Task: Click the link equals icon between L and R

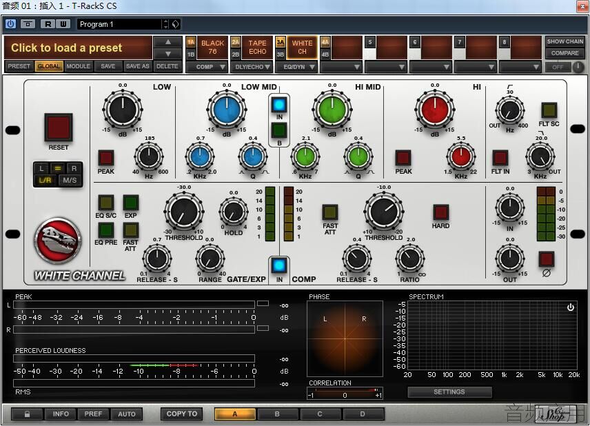Action: coord(58,169)
